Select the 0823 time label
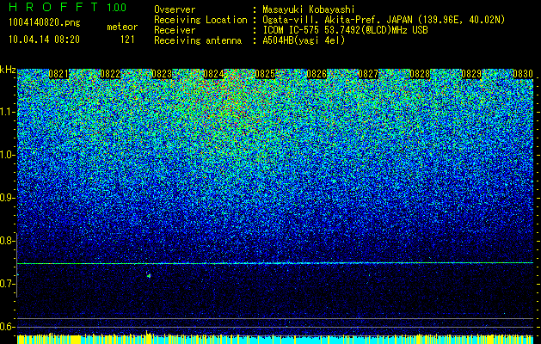The image size is (541, 344). 162,74
